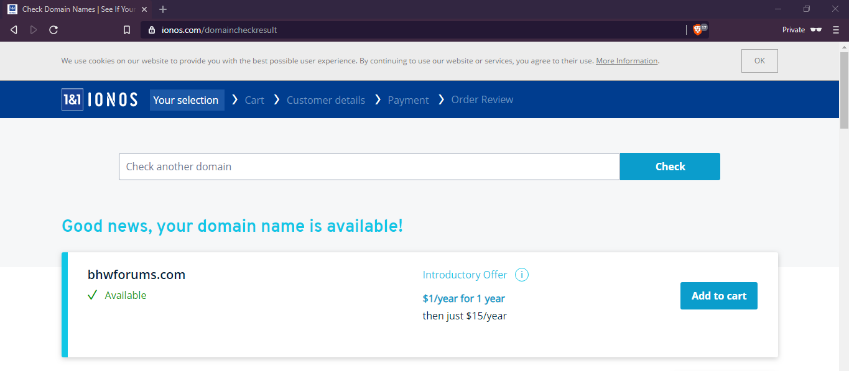Click the 1&1 IONOS logo

coord(100,99)
